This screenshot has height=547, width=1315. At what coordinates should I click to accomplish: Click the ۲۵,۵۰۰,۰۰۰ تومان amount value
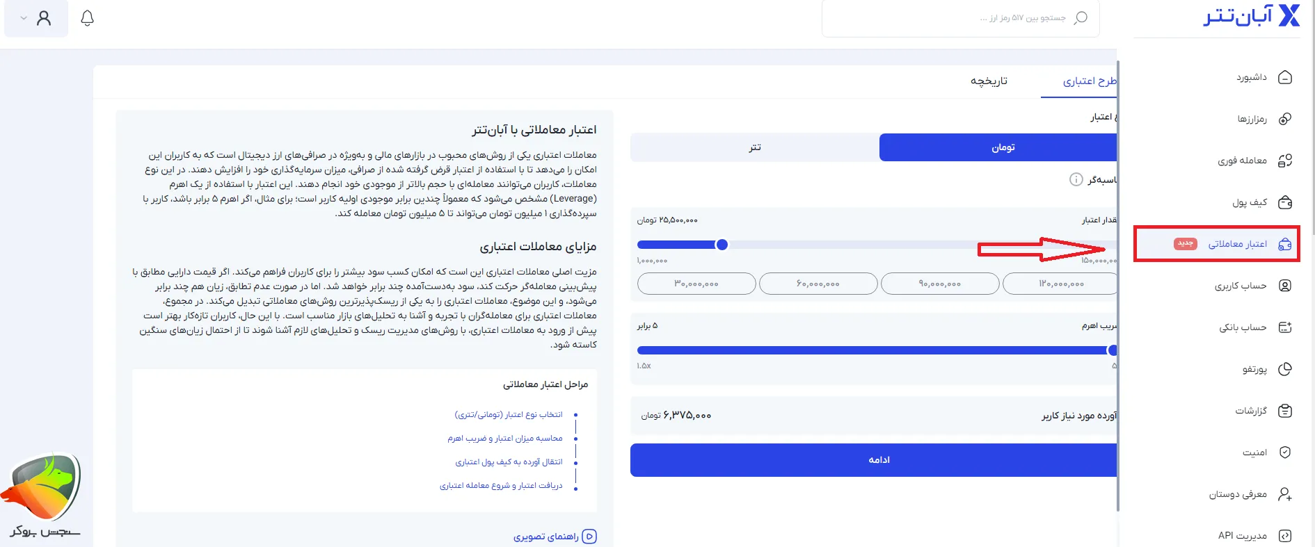point(667,220)
